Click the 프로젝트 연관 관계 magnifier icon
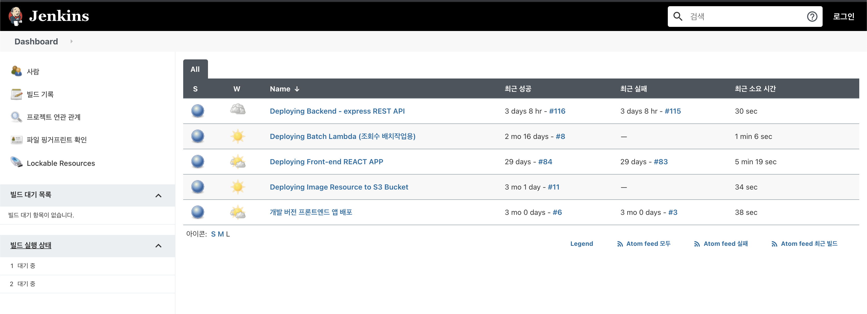The height and width of the screenshot is (314, 867). pyautogui.click(x=16, y=116)
